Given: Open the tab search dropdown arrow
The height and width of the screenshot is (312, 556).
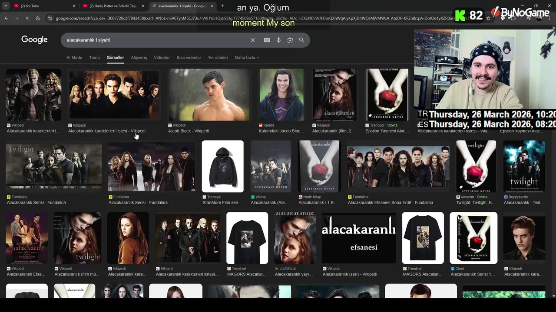Looking at the screenshot, I should (x=6, y=6).
